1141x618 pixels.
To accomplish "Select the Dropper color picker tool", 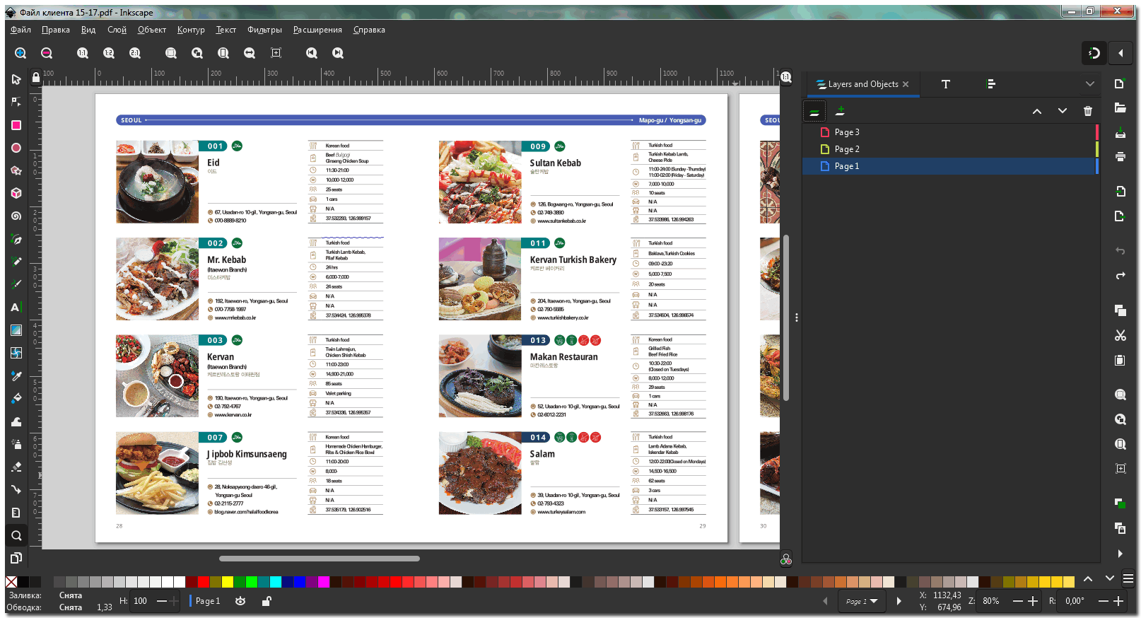I will 16,375.
